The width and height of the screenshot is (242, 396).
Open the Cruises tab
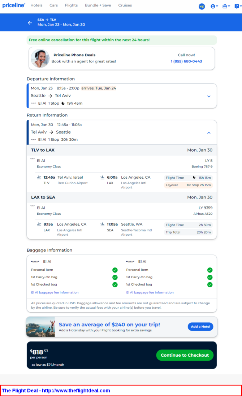click(x=125, y=5)
